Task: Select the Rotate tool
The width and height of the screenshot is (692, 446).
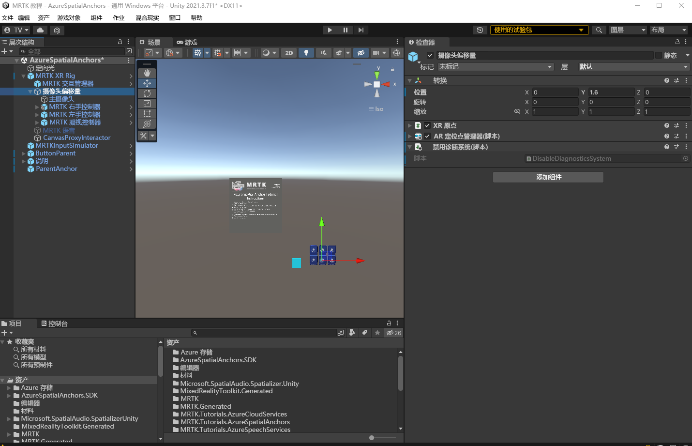Action: [147, 93]
